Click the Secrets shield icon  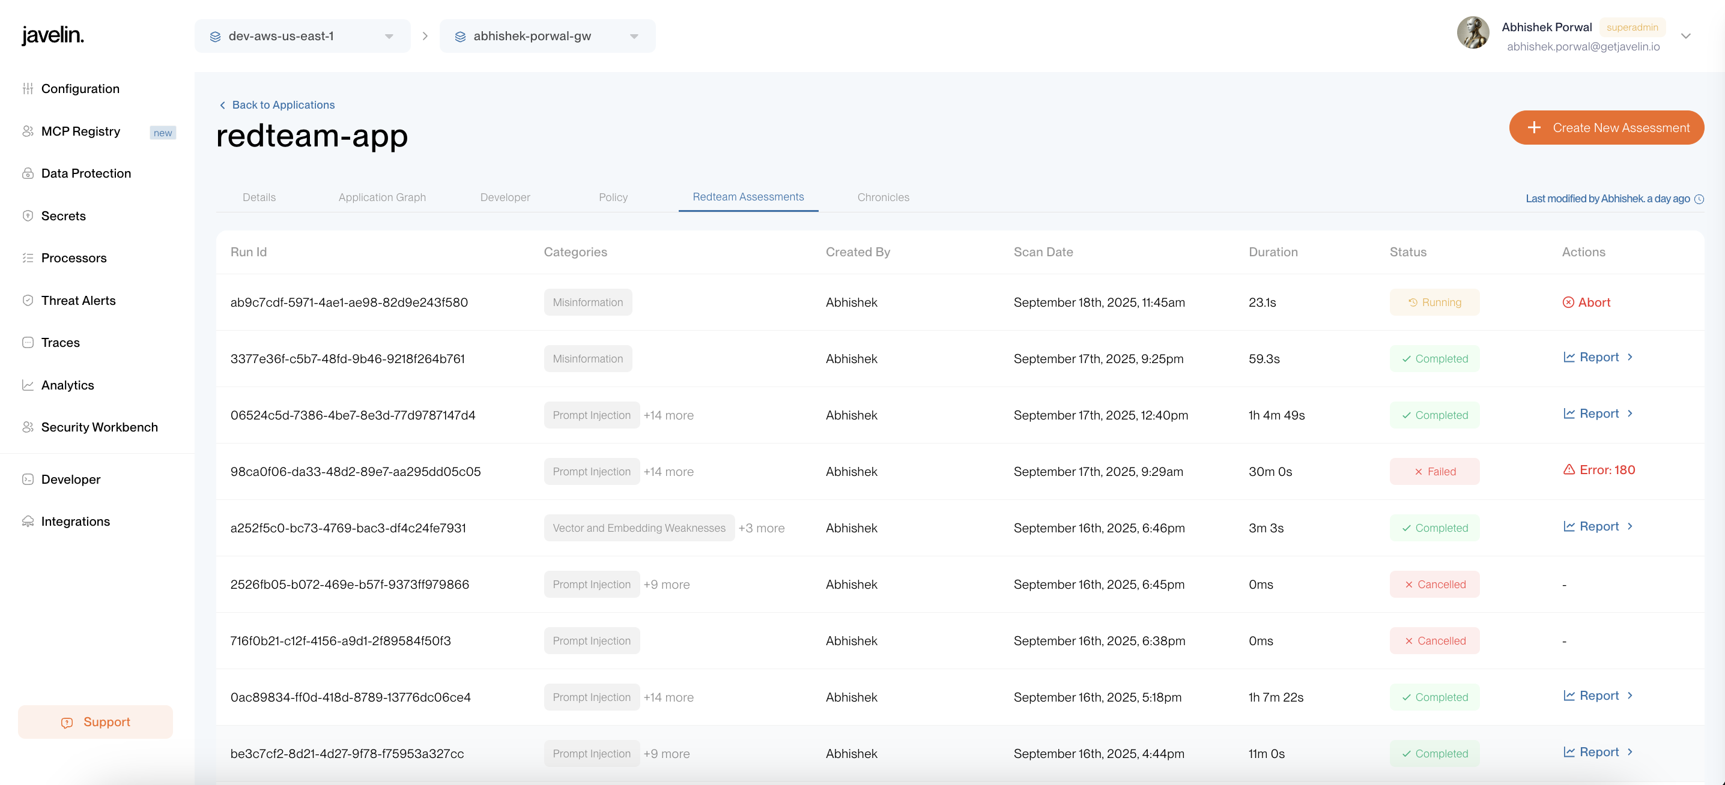coord(28,215)
